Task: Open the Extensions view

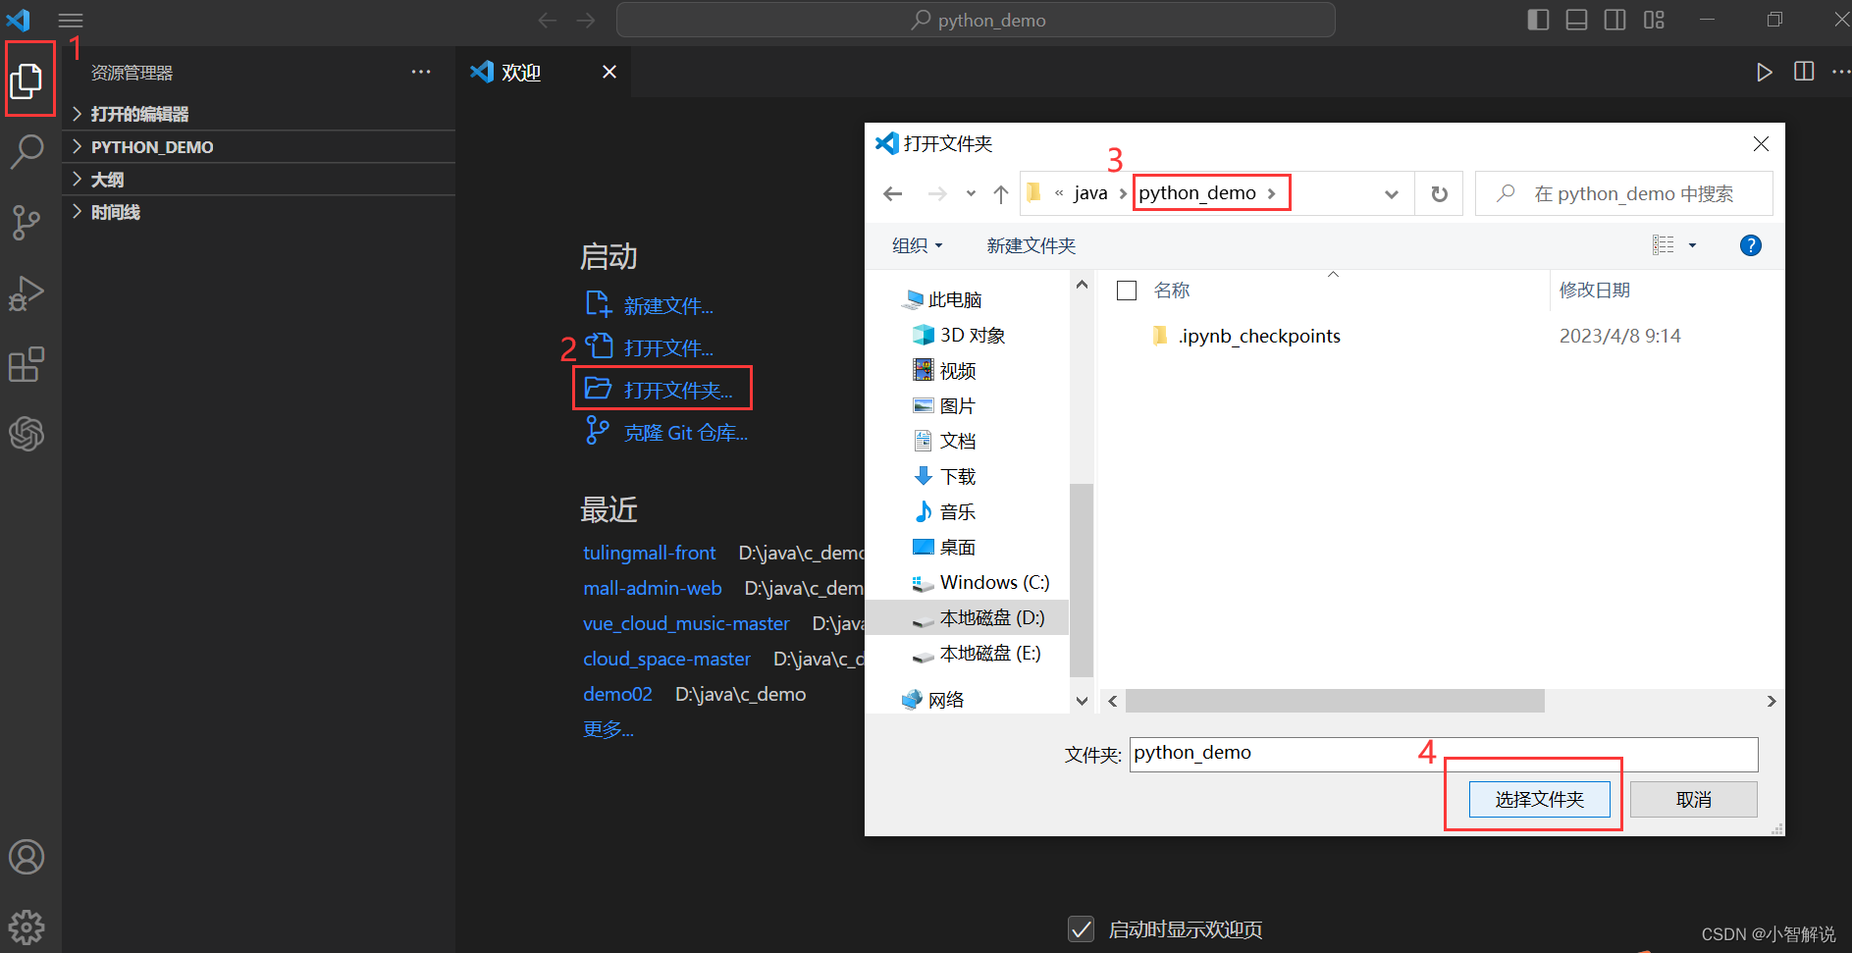Action: (x=27, y=364)
